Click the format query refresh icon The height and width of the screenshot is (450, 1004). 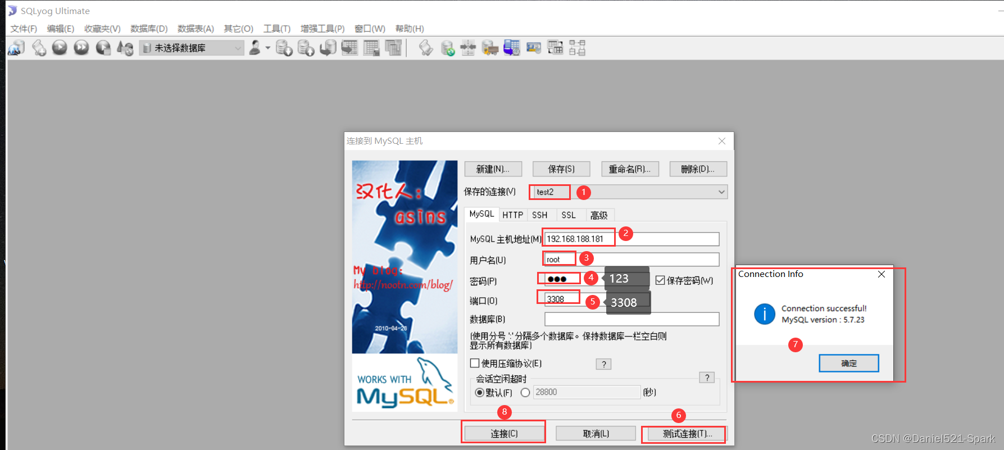pos(125,48)
